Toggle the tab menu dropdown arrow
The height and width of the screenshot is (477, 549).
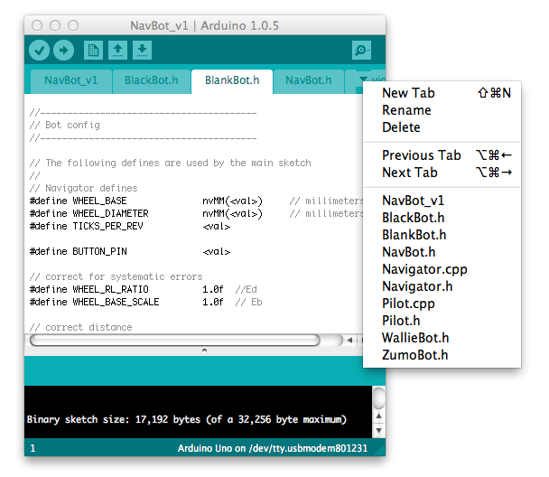363,79
